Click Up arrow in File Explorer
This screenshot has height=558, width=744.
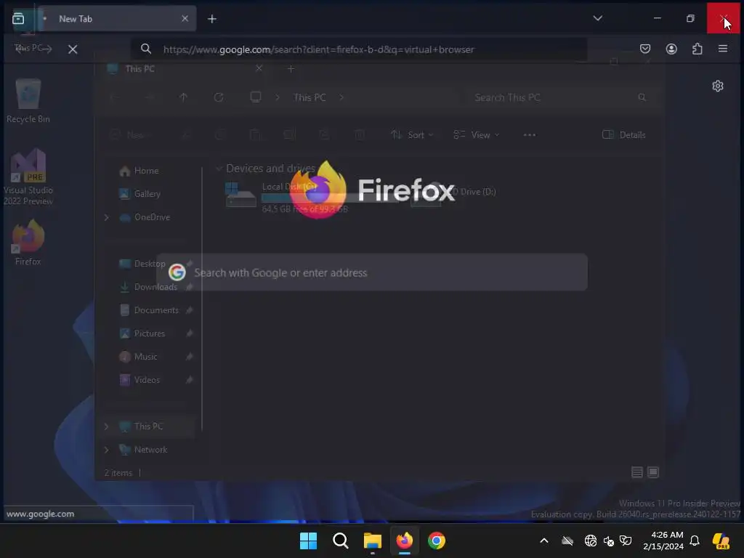(x=184, y=97)
